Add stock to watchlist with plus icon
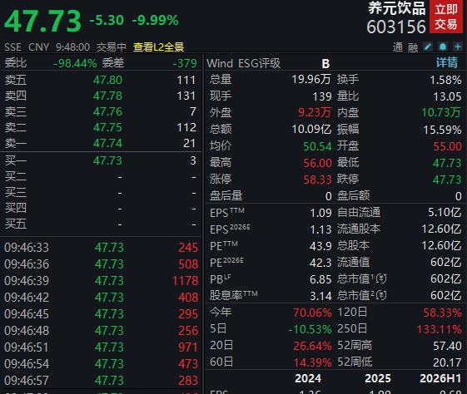The image size is (467, 394). coord(458,47)
